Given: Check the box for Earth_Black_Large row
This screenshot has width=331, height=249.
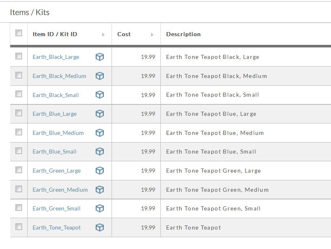Looking at the screenshot, I should (x=19, y=56).
